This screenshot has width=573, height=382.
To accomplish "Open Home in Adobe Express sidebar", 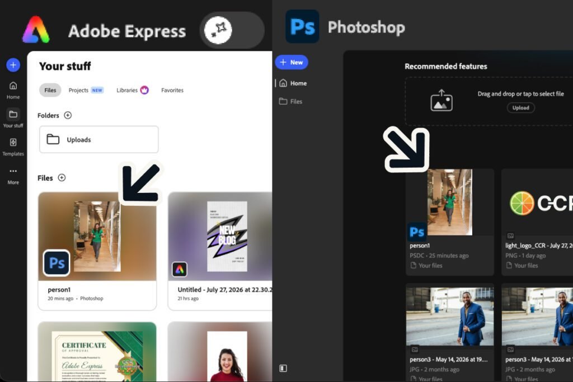I will pos(13,90).
